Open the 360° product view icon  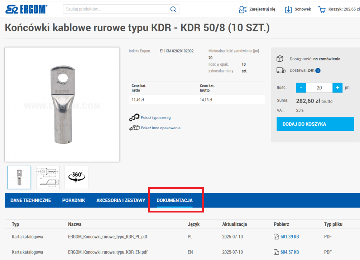(x=76, y=177)
